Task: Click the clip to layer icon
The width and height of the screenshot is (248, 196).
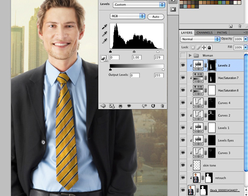Action: click(120, 106)
